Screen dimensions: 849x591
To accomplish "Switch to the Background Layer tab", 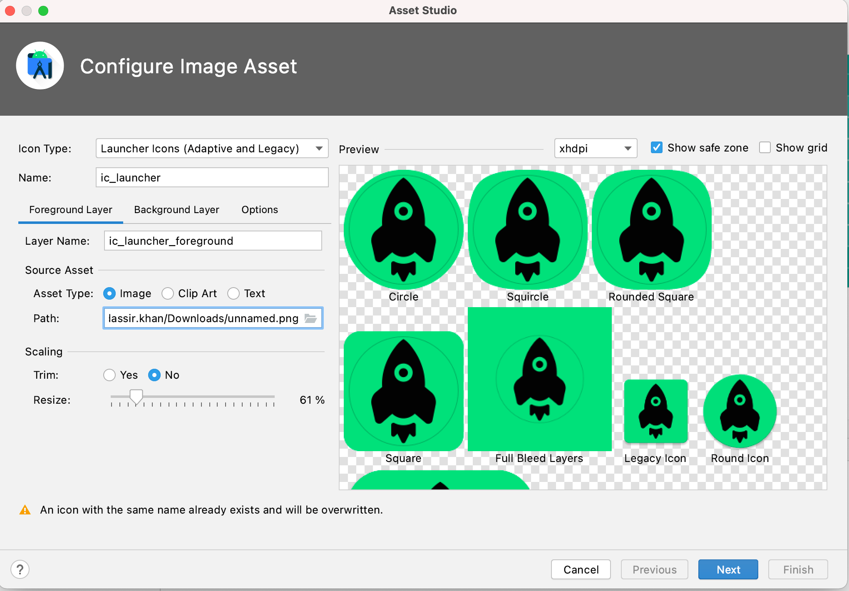I will tap(176, 210).
